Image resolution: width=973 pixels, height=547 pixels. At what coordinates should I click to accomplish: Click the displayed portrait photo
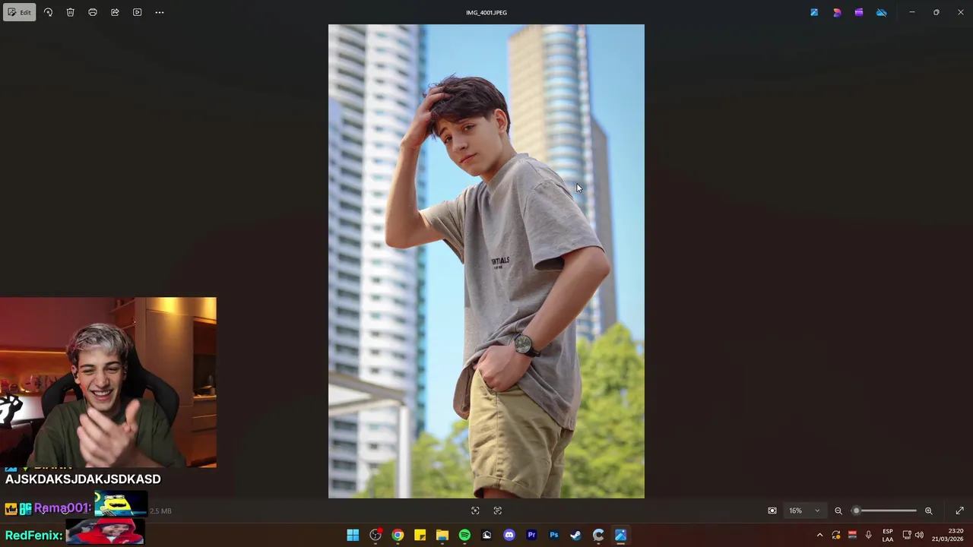[486, 261]
